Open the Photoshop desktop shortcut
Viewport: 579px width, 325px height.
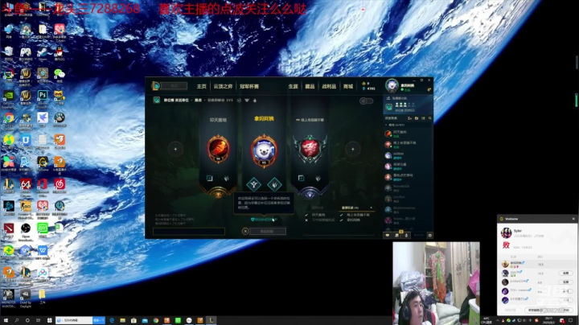click(43, 97)
